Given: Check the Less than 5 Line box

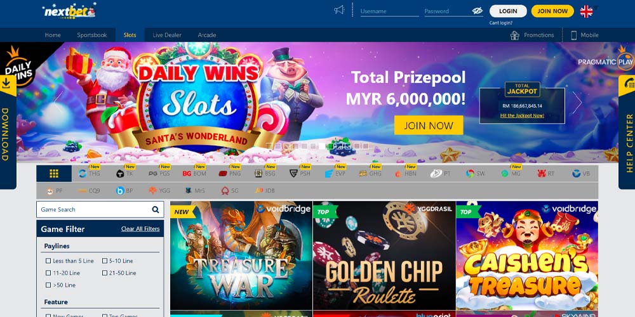Looking at the screenshot, I should (x=48, y=261).
